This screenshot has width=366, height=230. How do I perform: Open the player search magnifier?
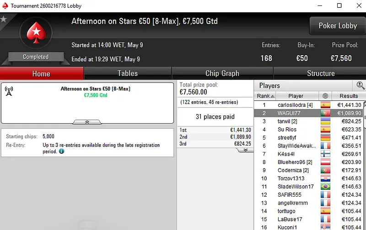pos(361,85)
